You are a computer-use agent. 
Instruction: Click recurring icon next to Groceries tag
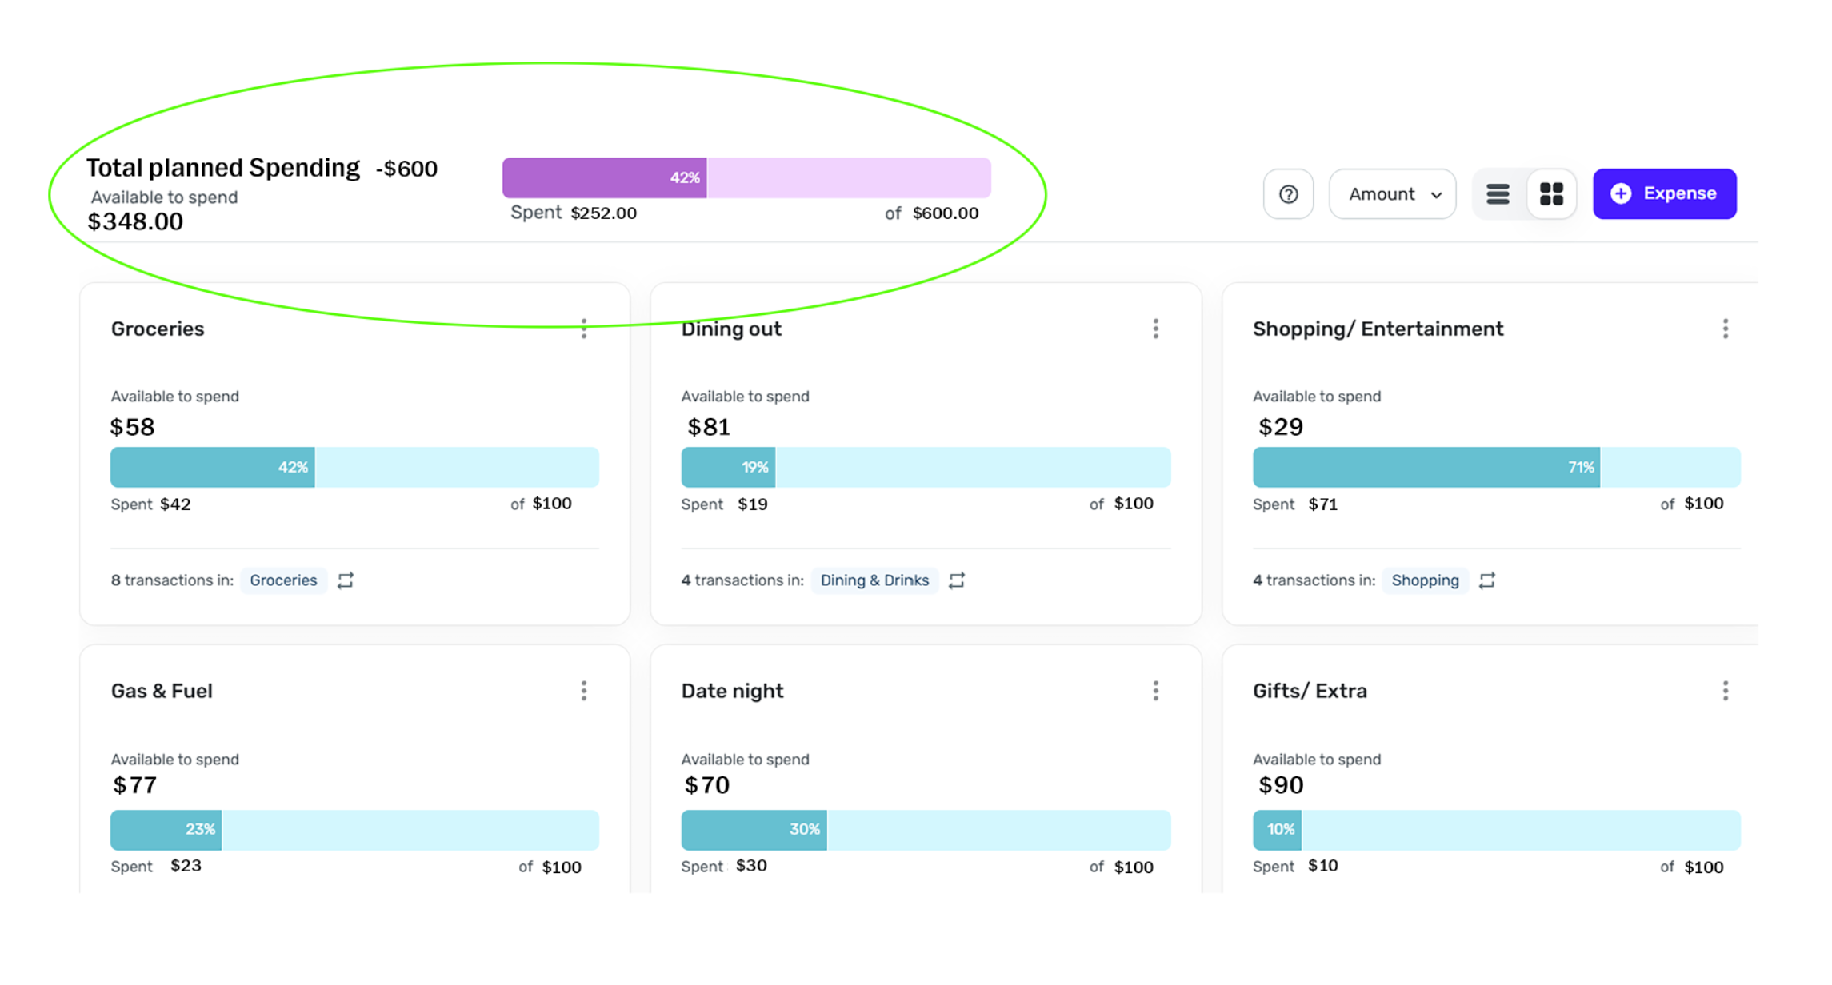346,580
